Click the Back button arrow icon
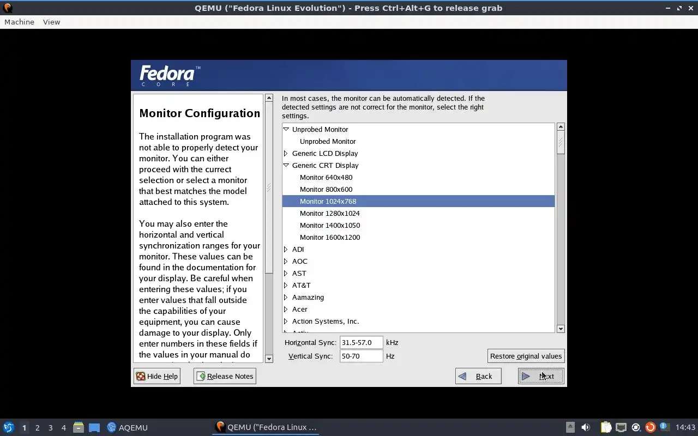Screen dimensions: 698x436 click(x=462, y=376)
